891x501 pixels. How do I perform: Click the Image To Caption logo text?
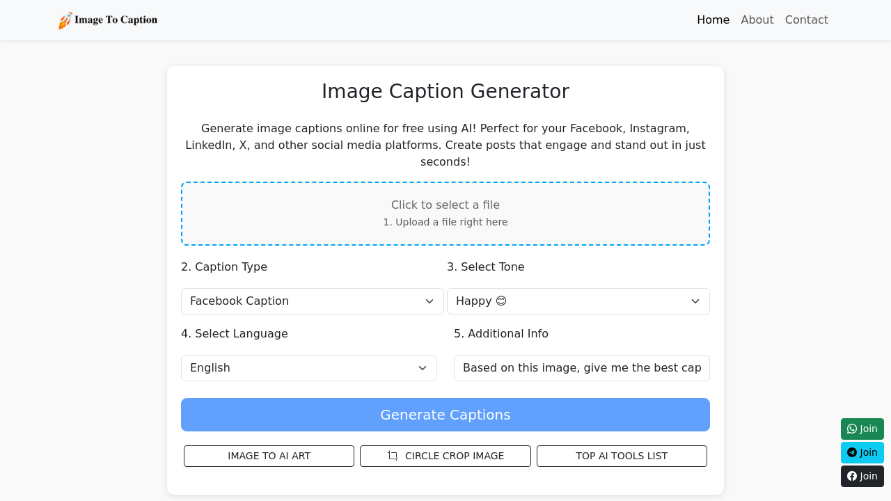tap(117, 20)
